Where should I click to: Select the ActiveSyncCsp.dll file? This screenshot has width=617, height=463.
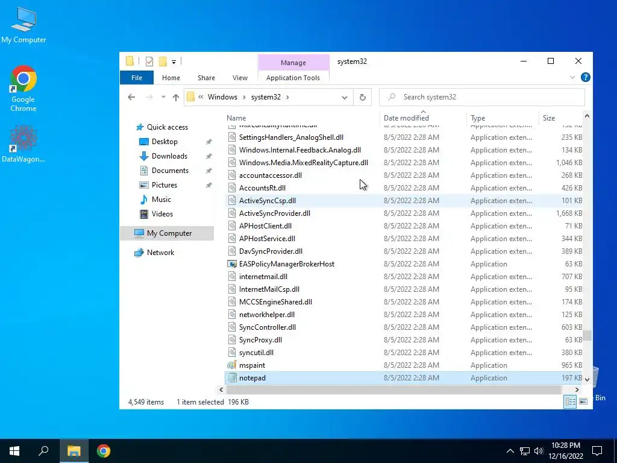pyautogui.click(x=267, y=200)
